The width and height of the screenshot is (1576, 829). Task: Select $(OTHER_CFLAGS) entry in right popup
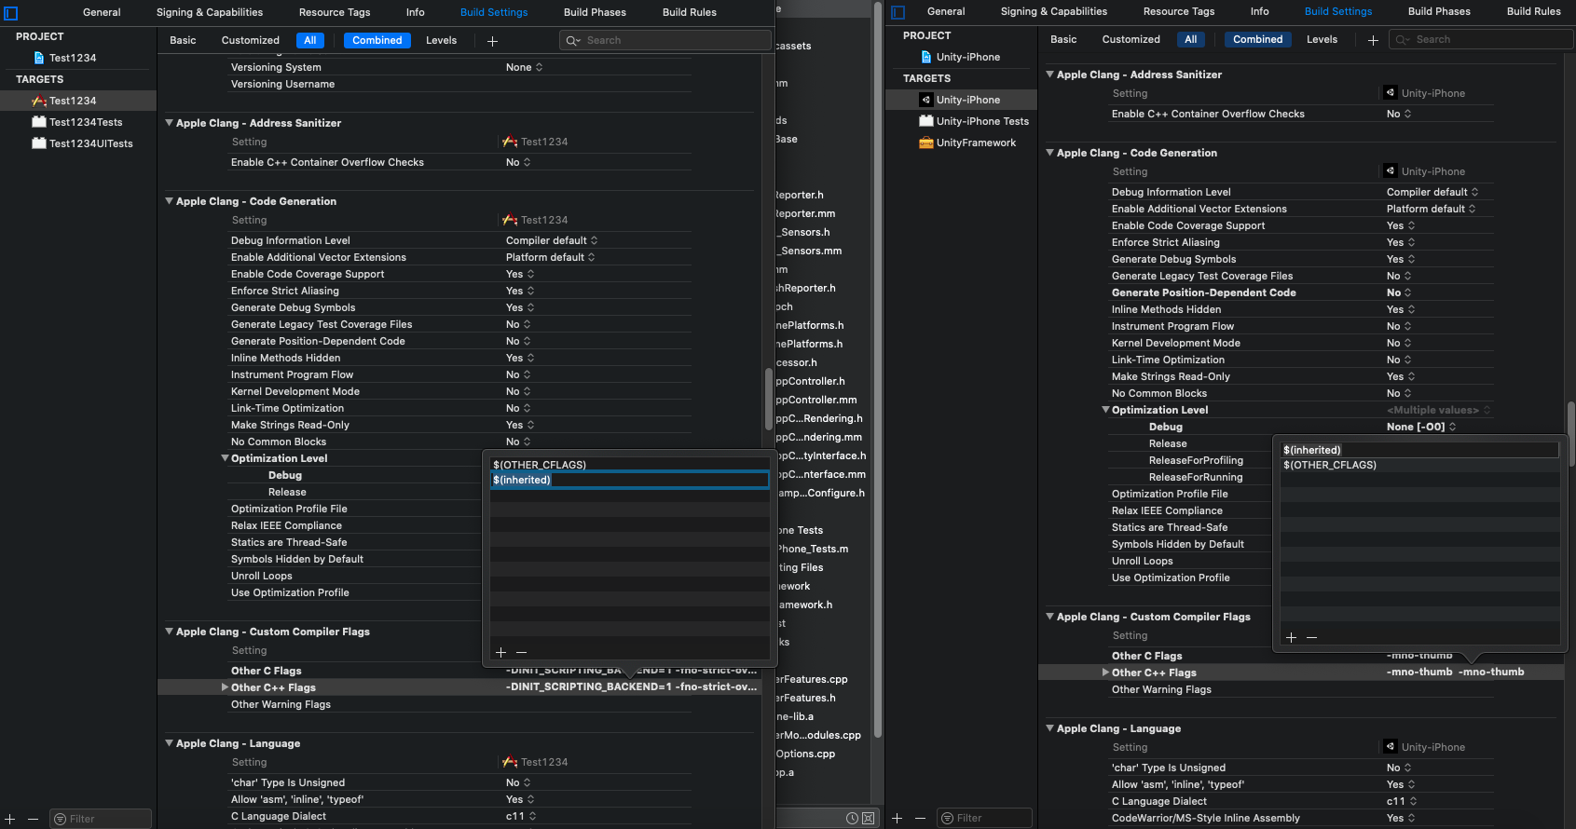pos(1420,465)
